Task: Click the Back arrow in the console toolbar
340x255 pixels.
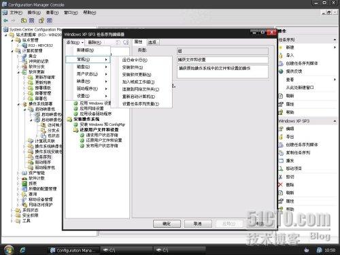Action: 5,20
